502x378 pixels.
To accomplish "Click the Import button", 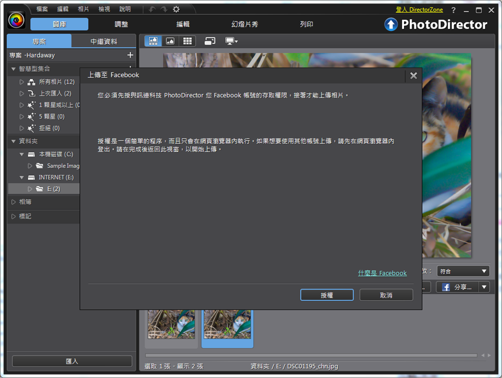I will (72, 361).
